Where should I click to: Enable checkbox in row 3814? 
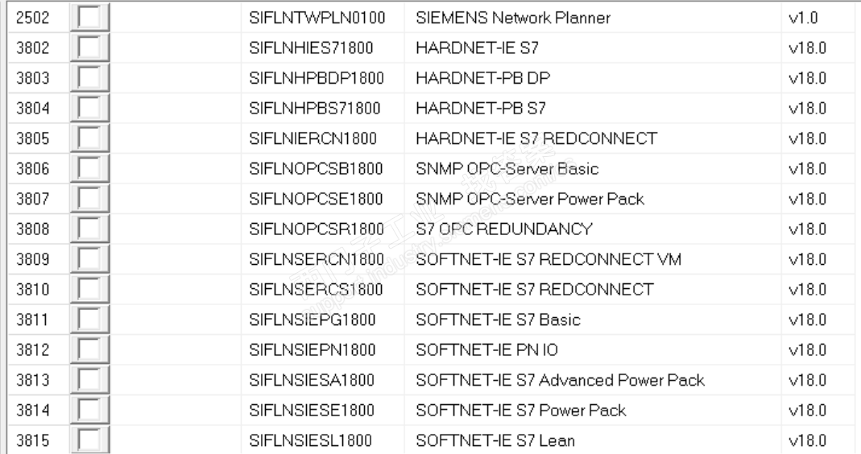(89, 410)
